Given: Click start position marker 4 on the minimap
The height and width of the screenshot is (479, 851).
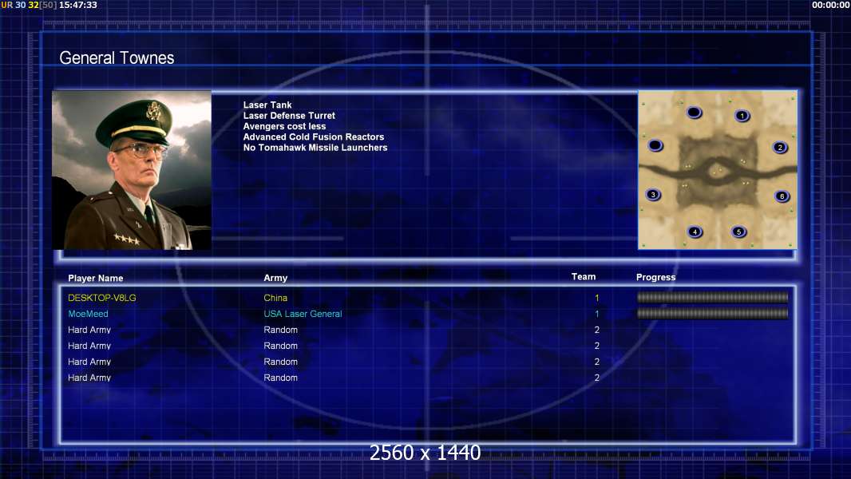Looking at the screenshot, I should [x=695, y=232].
